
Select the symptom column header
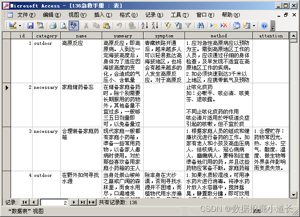pos(164,36)
